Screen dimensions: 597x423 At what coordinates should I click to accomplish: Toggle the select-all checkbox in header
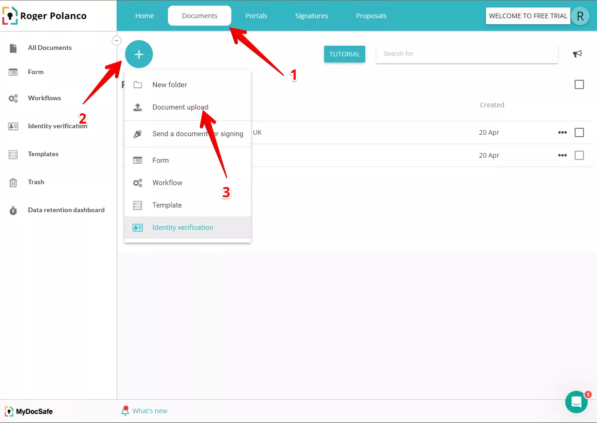pos(579,84)
